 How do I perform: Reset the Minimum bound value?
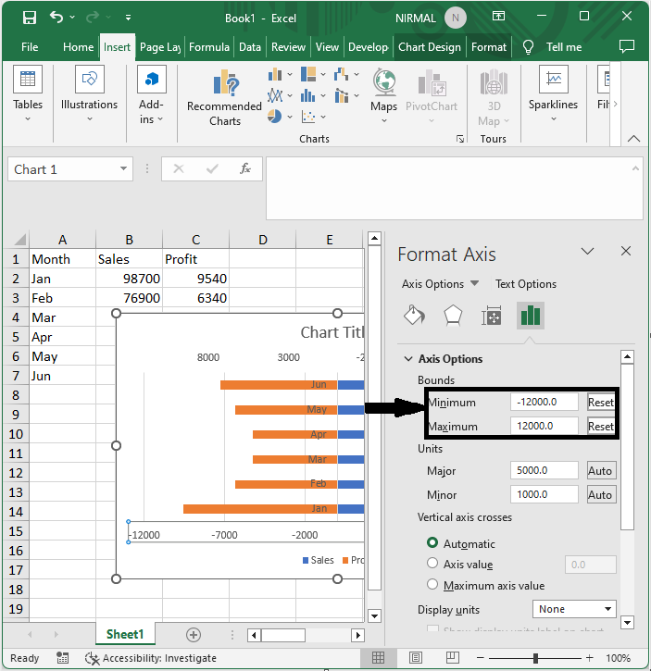(x=600, y=403)
